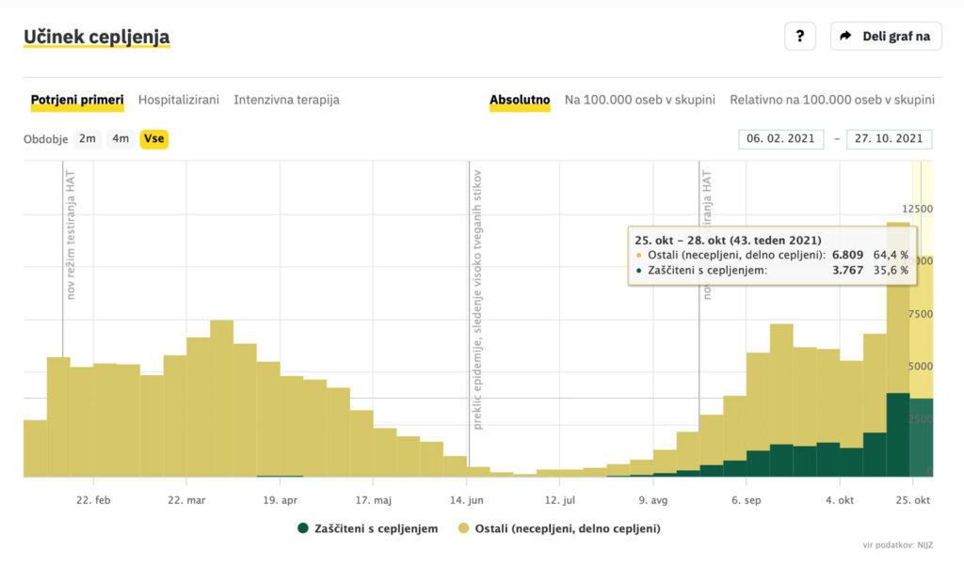Set period to 4m

(x=120, y=139)
